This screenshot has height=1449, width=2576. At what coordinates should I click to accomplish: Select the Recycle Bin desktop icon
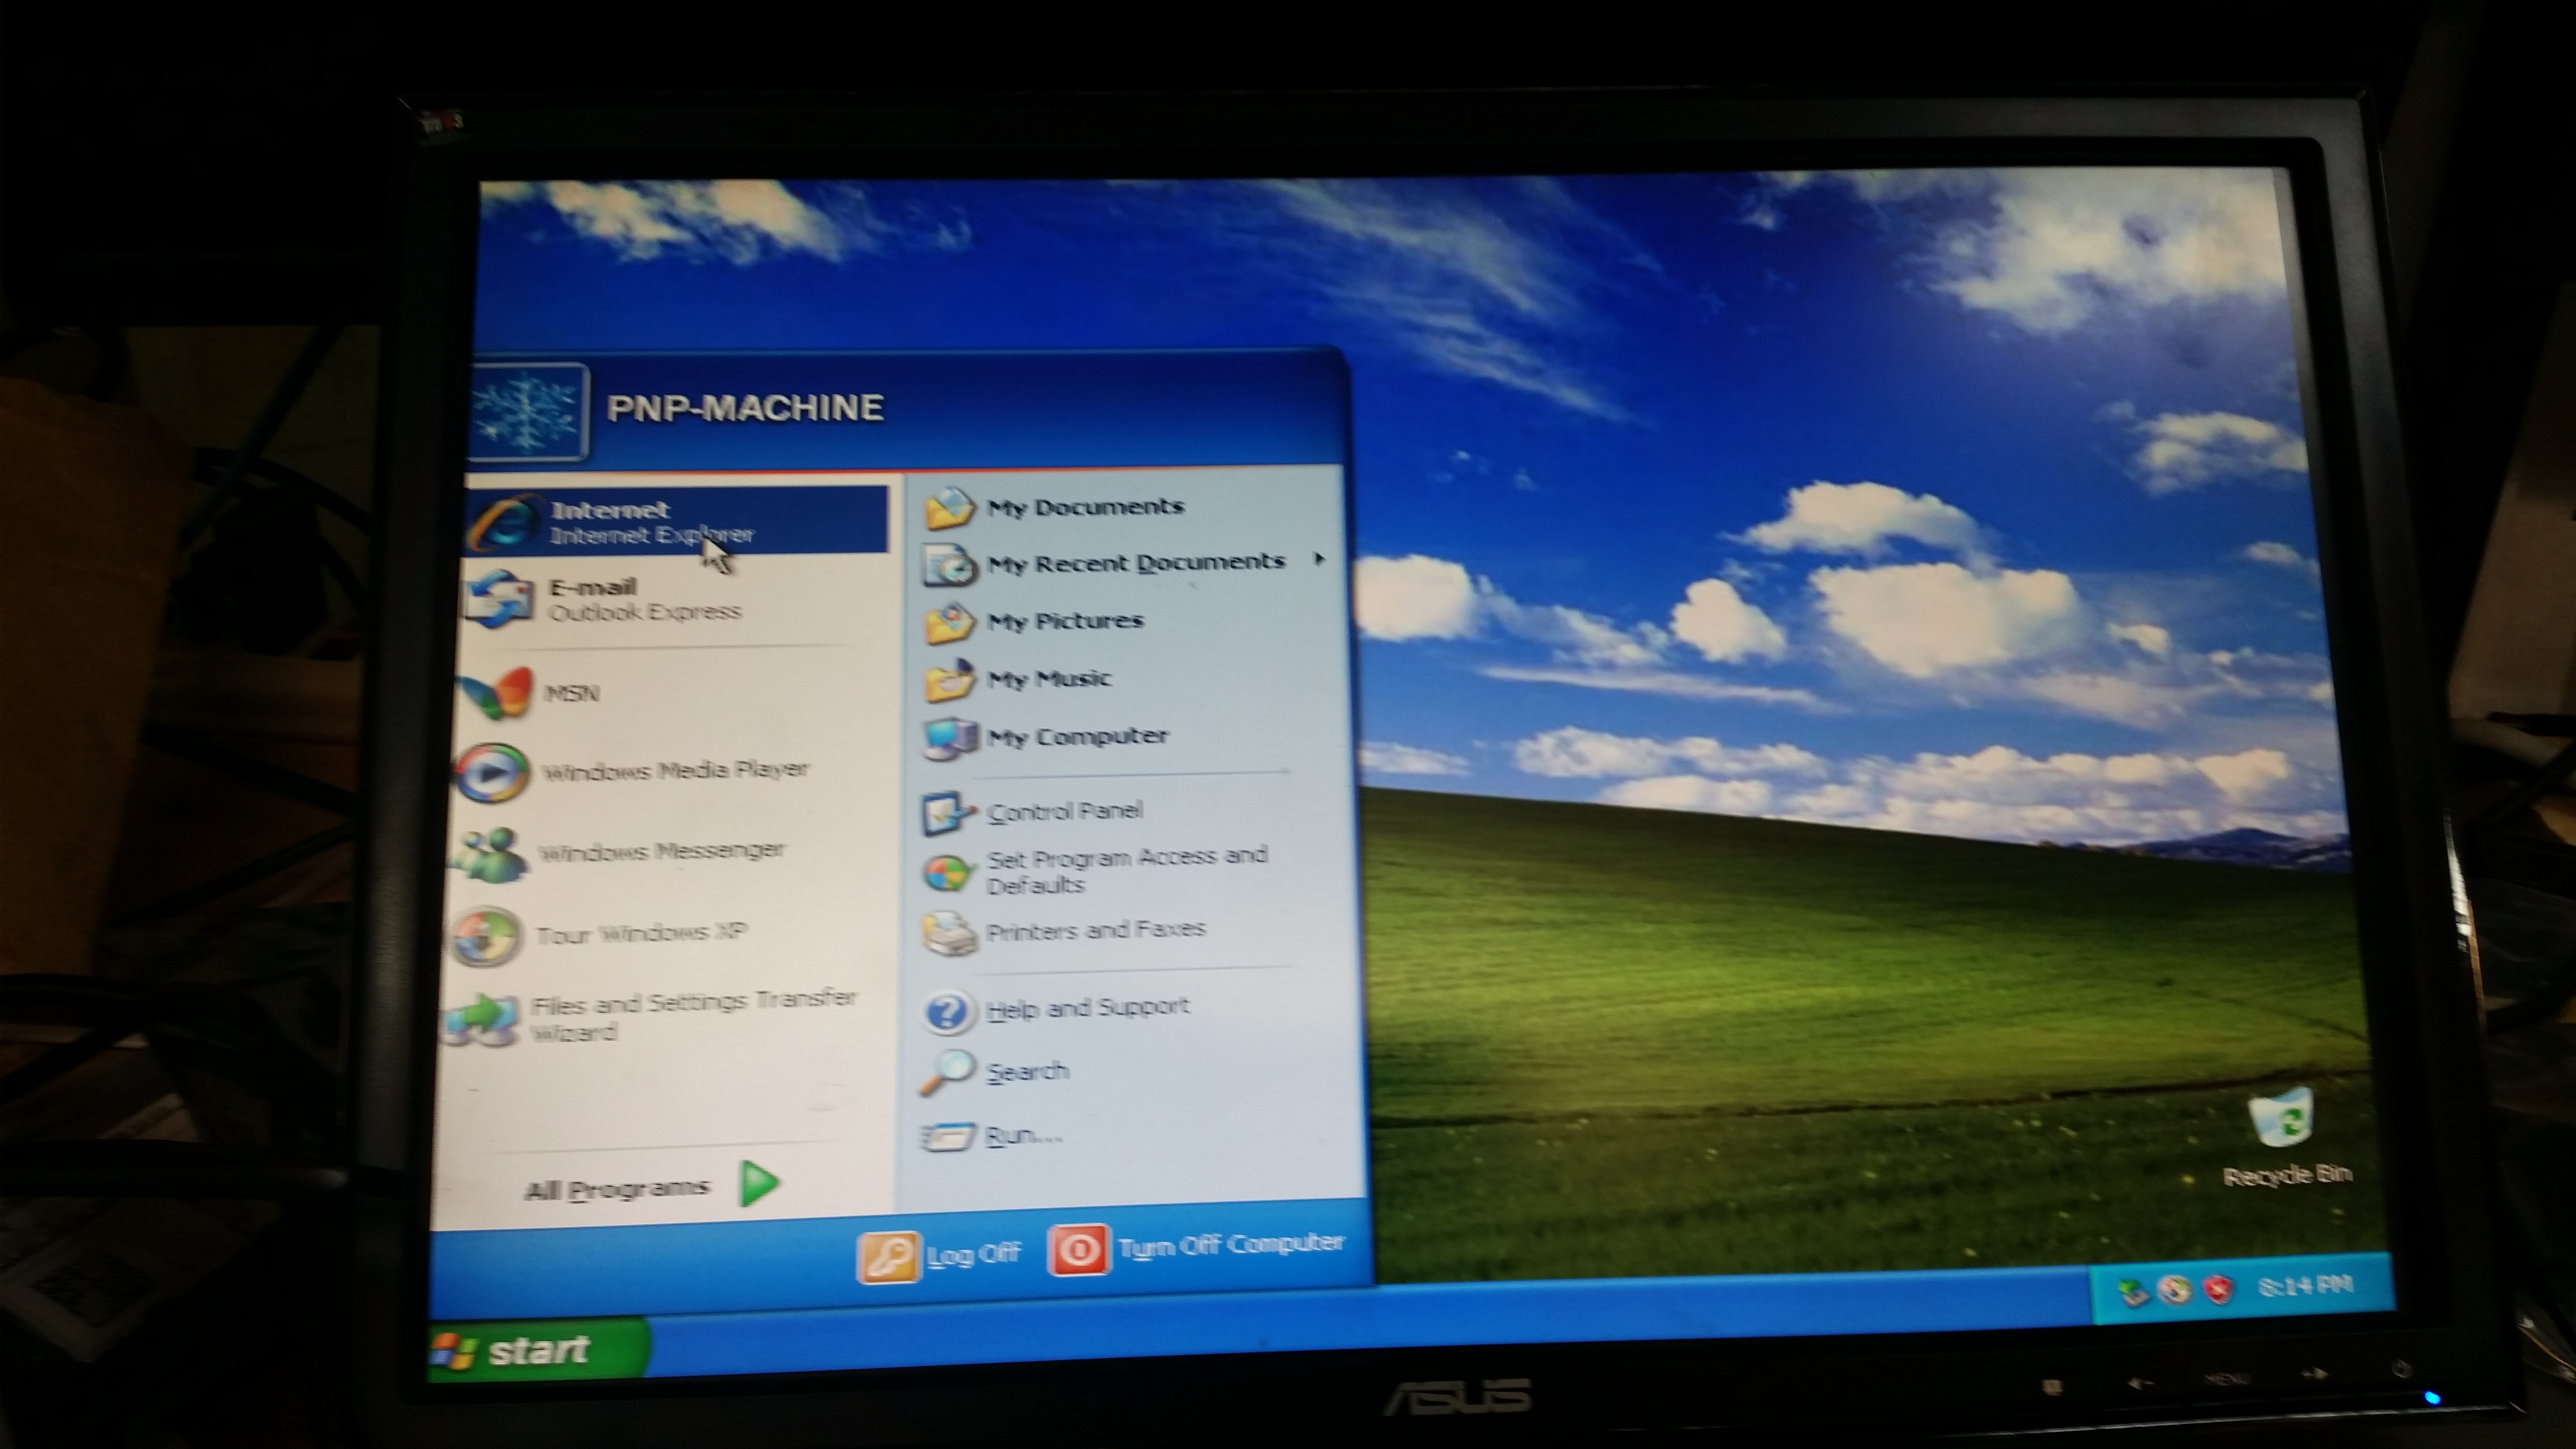click(x=2283, y=1117)
